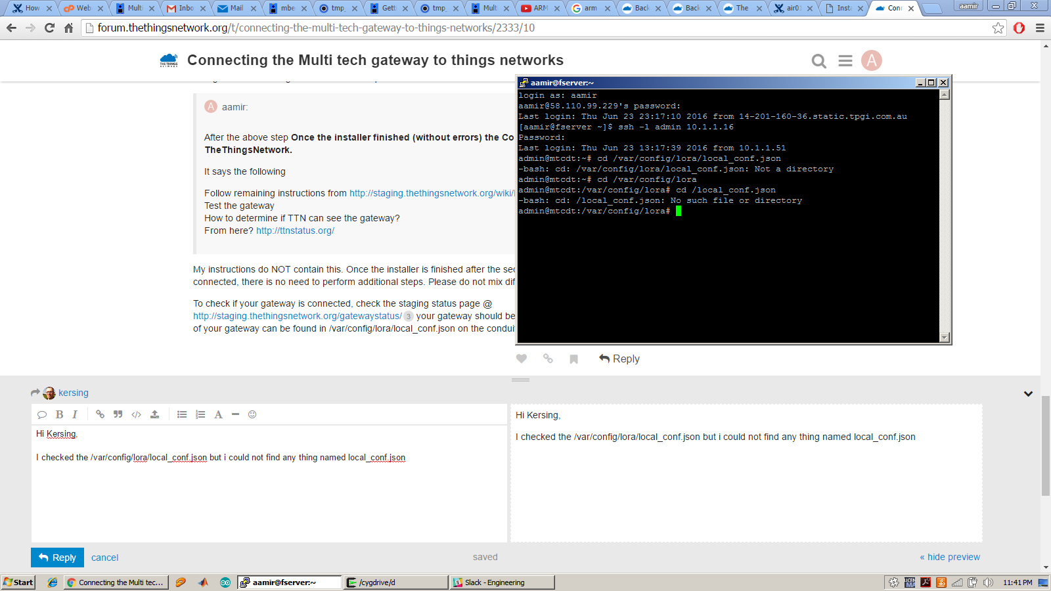The width and height of the screenshot is (1051, 591).
Task: Open Chrome menu button
Action: point(1040,28)
